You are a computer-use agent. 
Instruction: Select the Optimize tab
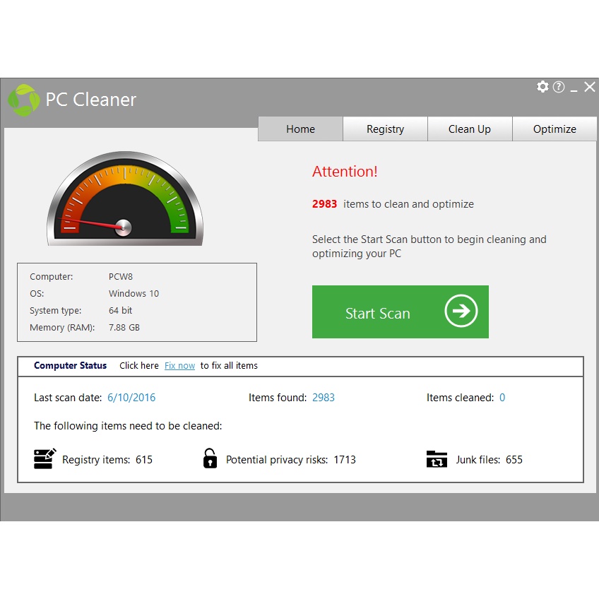click(554, 129)
